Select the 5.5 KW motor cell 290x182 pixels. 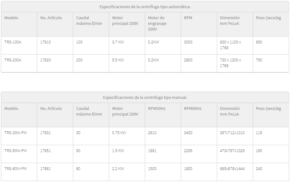(x=118, y=60)
